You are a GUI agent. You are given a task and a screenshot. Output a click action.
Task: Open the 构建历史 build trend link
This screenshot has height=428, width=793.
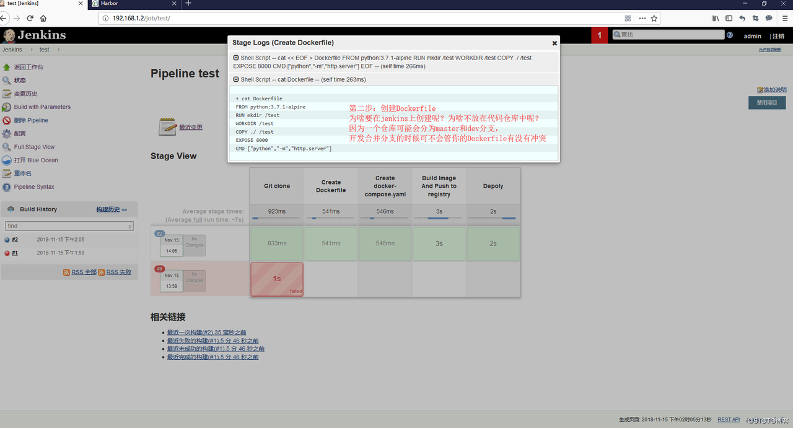point(108,209)
